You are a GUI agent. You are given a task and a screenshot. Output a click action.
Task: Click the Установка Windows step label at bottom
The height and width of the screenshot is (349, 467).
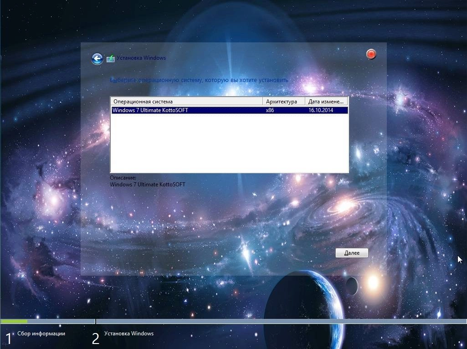click(x=129, y=334)
